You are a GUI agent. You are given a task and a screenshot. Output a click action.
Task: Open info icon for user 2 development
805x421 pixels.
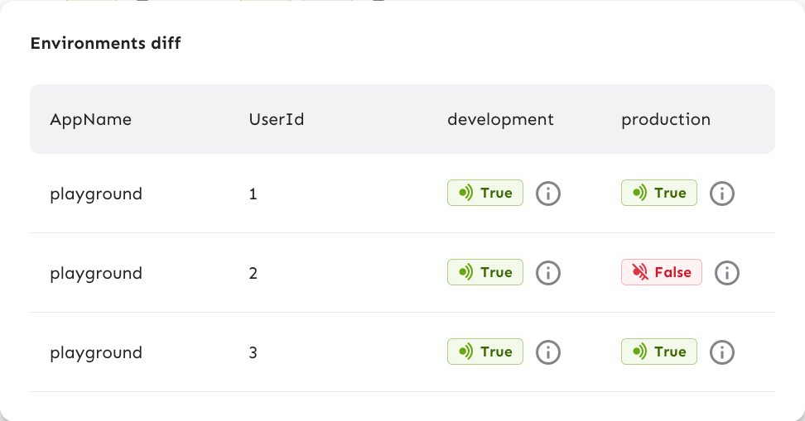[x=548, y=273]
